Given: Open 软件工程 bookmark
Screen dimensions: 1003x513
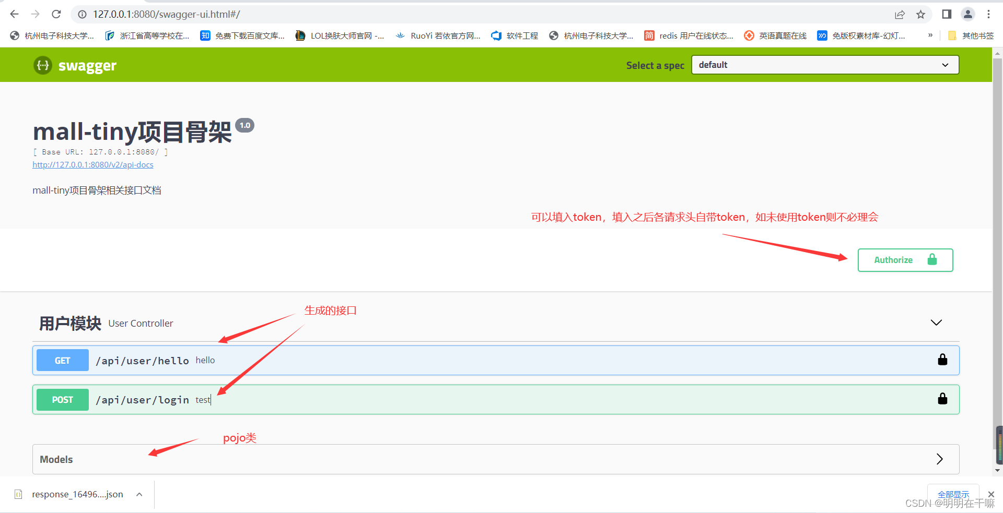Looking at the screenshot, I should (515, 35).
